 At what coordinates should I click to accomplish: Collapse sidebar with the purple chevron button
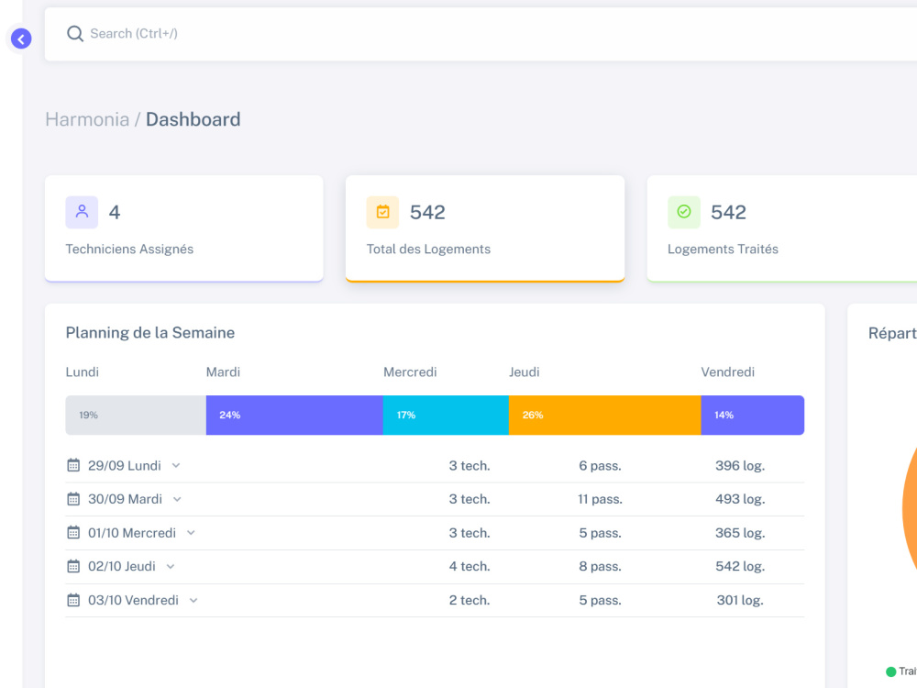tap(21, 39)
